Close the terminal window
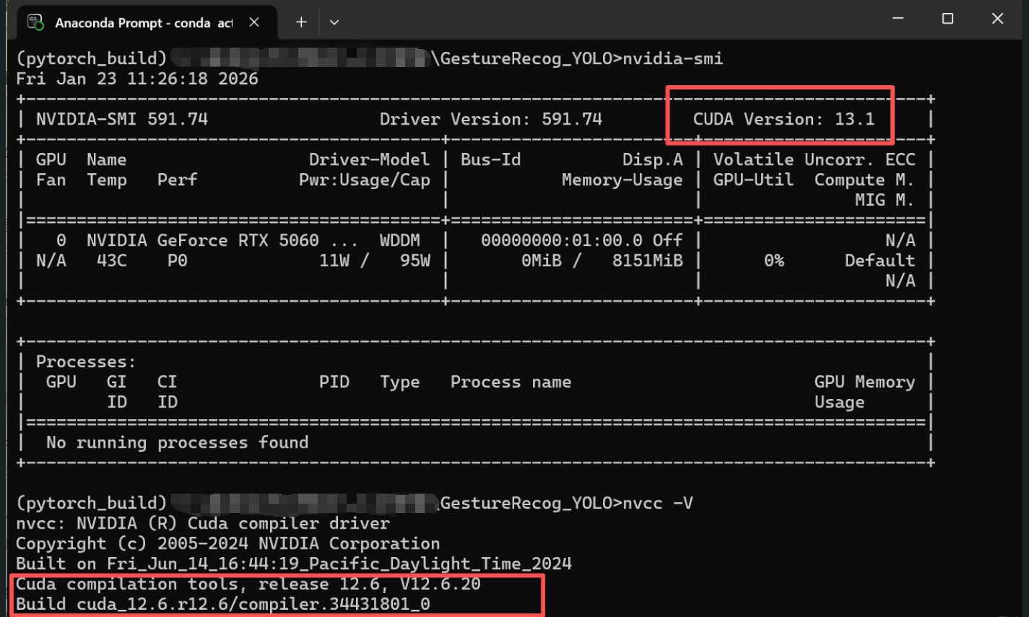 pyautogui.click(x=997, y=19)
